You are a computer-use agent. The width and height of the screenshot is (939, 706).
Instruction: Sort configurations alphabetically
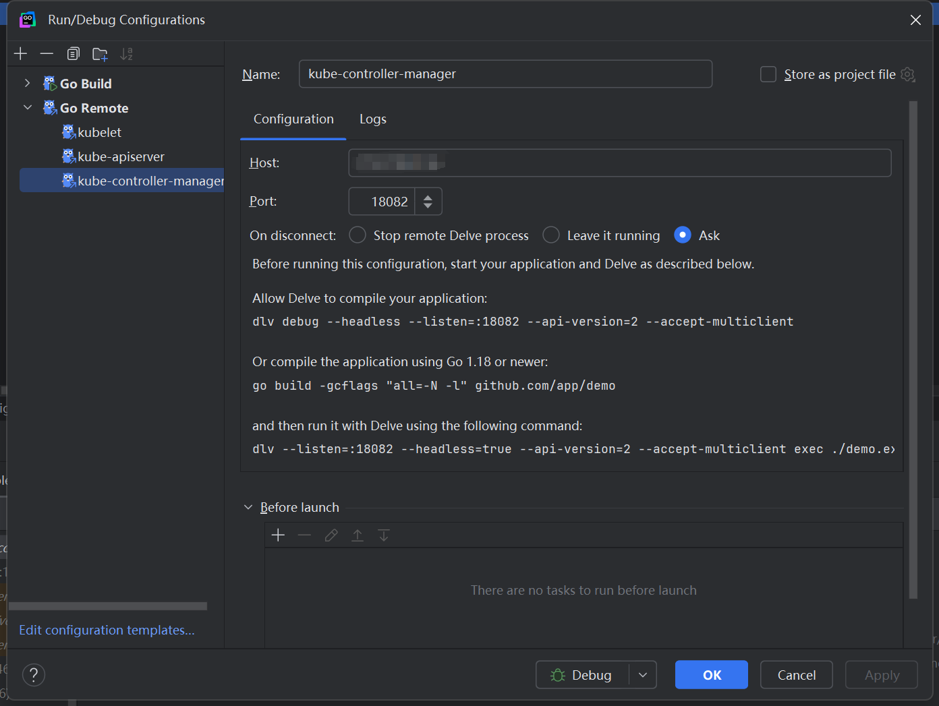click(x=126, y=54)
